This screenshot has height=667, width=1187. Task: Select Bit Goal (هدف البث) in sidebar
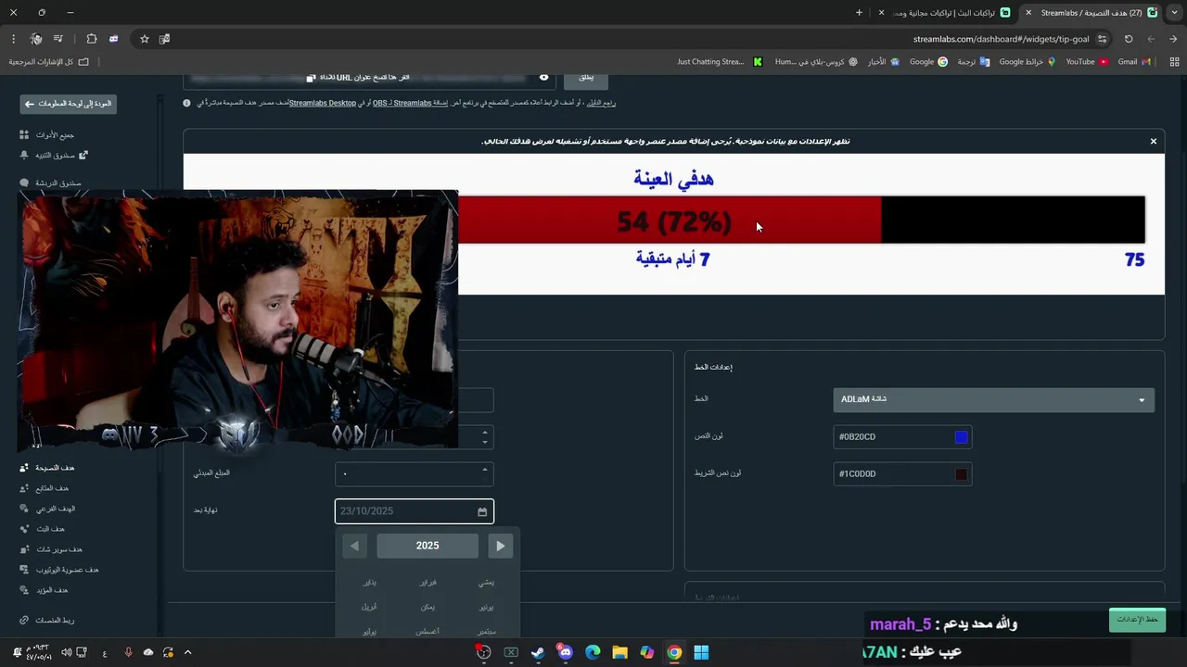[43, 529]
